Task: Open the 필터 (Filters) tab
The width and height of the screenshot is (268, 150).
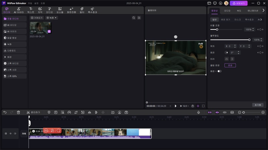Action: coord(82,10)
